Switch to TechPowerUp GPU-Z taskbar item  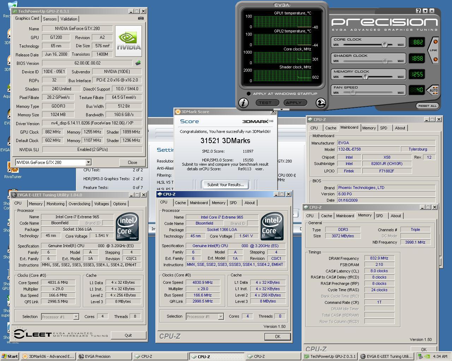(x=329, y=356)
